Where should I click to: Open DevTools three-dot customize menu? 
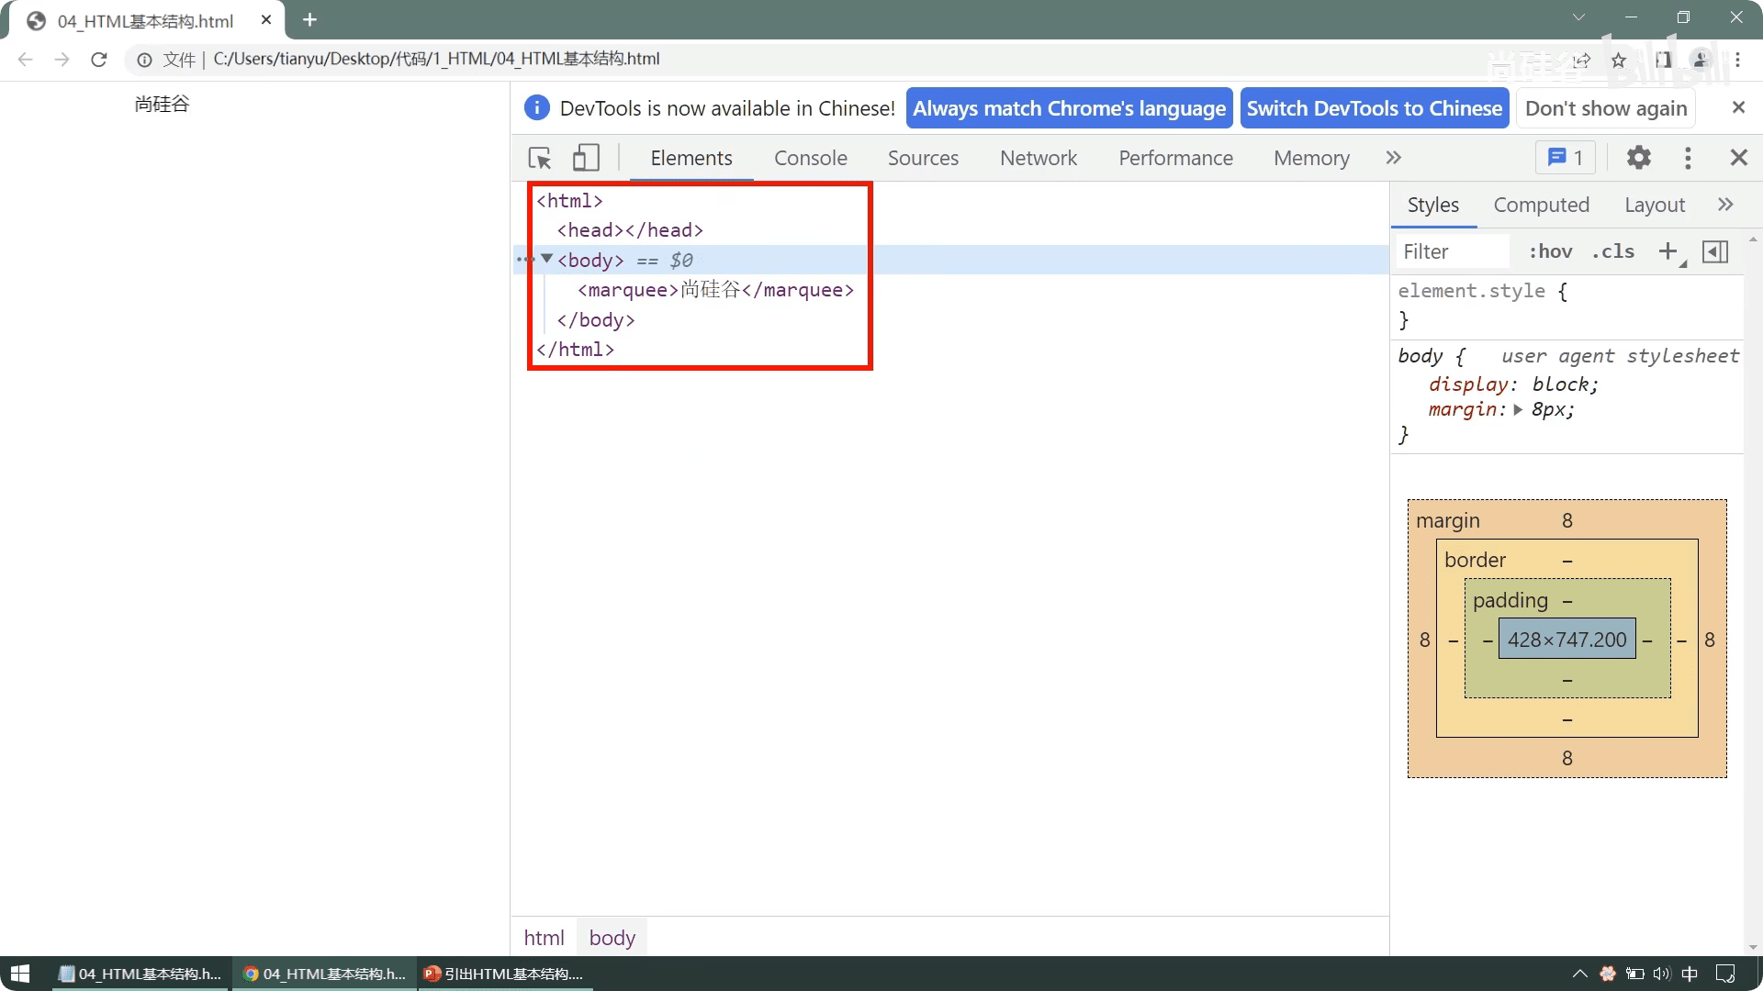click(1688, 158)
